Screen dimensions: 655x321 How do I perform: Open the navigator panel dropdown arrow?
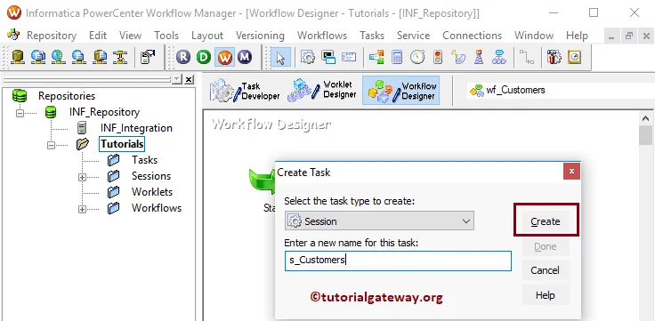coord(177,79)
